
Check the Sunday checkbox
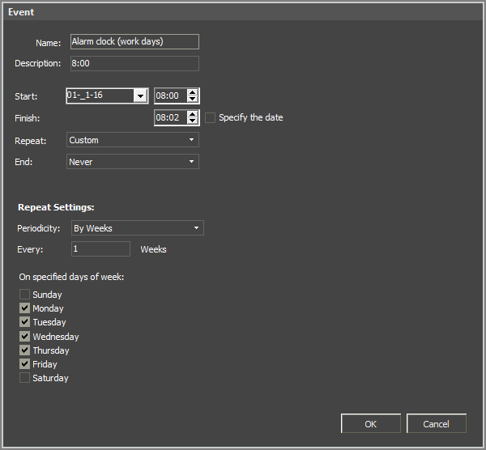[x=24, y=295]
